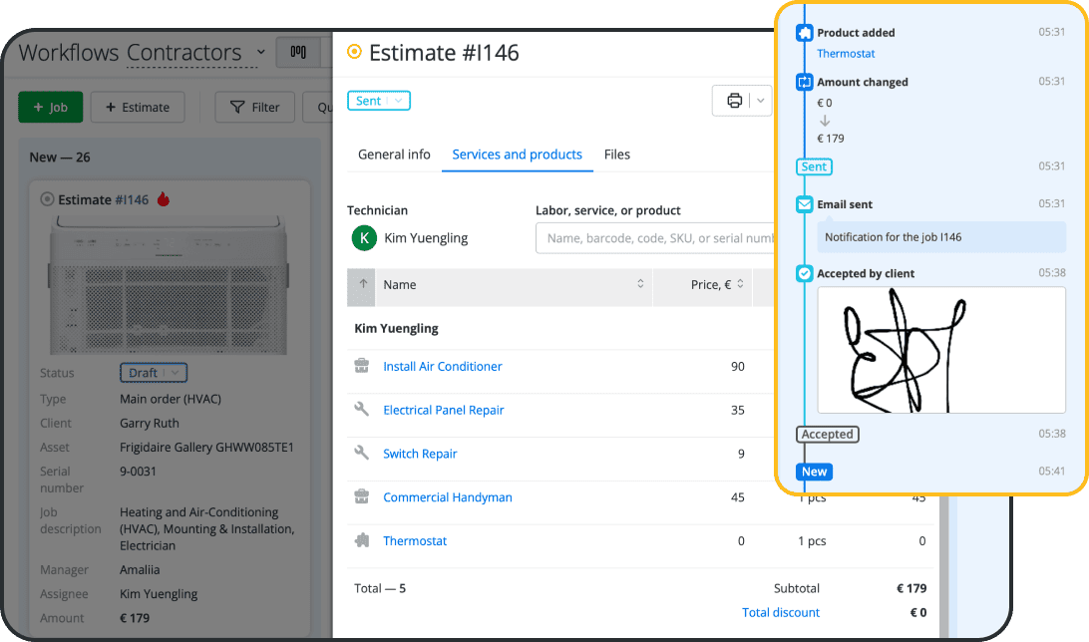Toggle the sort arrow in table header
The width and height of the screenshot is (1089, 642).
[361, 285]
